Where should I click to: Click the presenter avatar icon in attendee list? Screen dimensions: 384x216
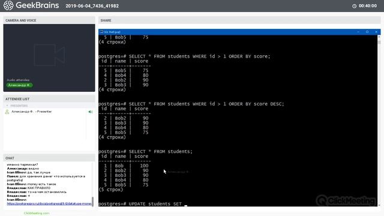pos(7,112)
